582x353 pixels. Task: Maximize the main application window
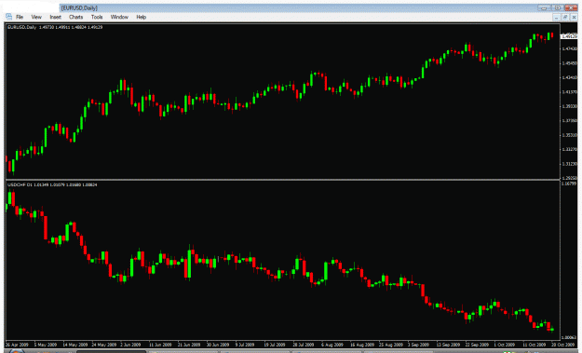(x=558, y=7)
